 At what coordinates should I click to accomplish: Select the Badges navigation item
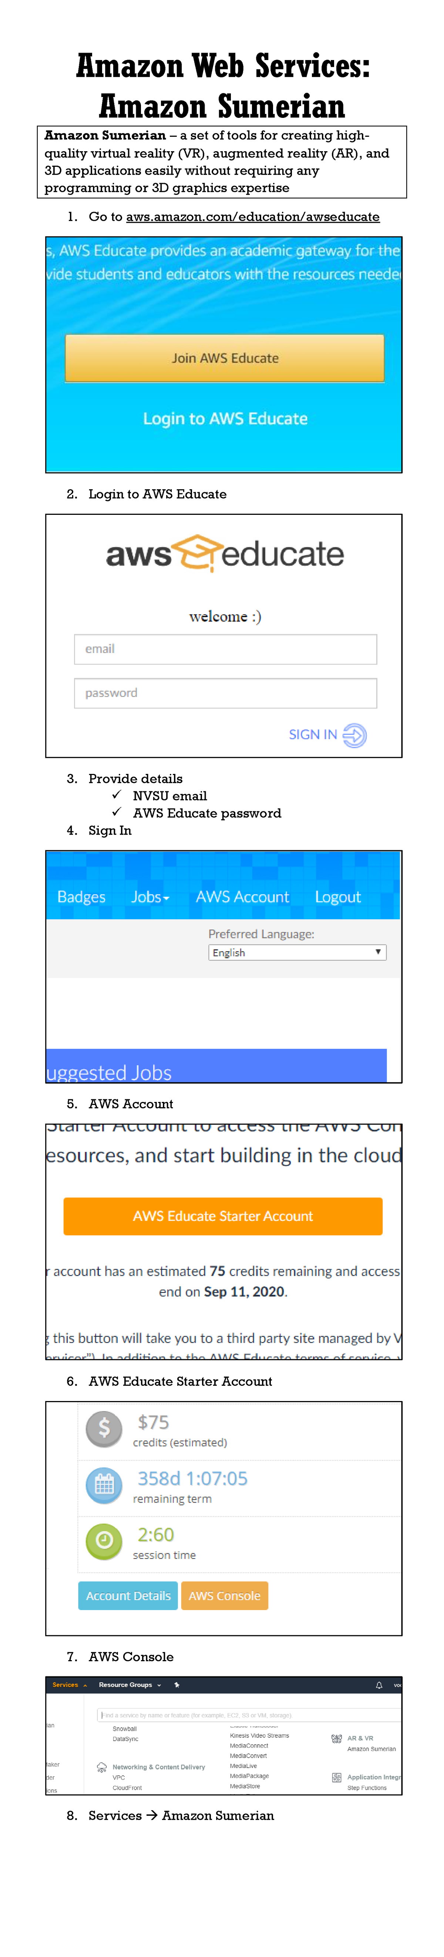coord(80,896)
